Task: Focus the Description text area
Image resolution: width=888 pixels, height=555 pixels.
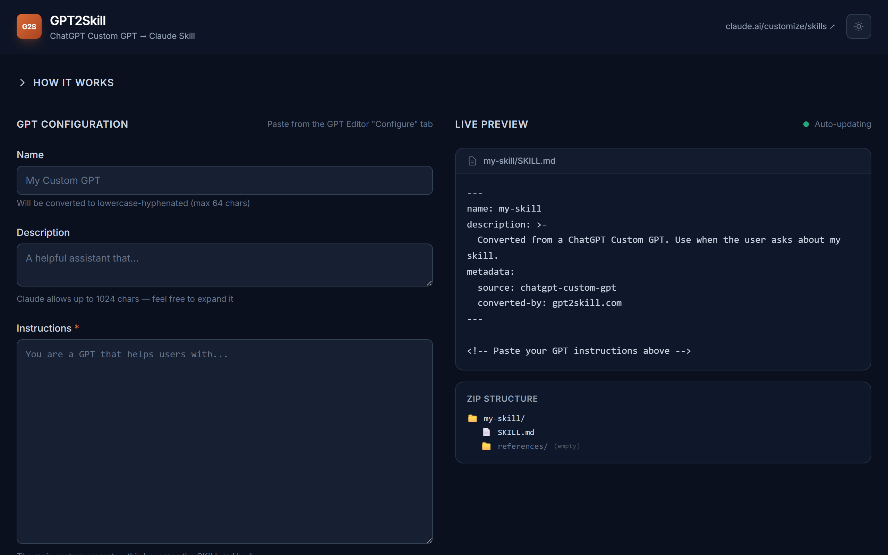Action: (224, 265)
